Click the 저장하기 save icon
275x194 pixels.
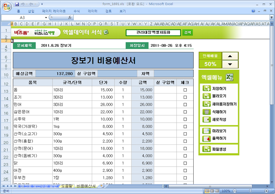point(207,88)
